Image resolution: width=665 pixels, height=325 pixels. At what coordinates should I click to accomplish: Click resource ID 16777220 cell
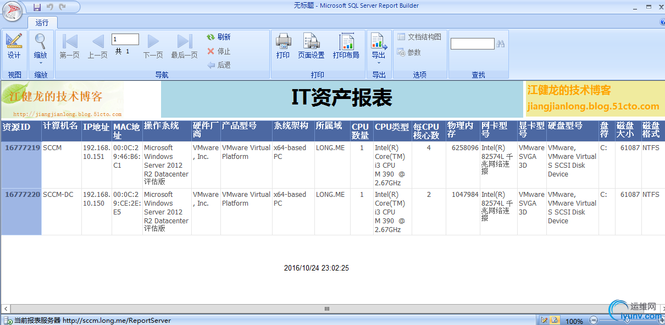click(21, 212)
